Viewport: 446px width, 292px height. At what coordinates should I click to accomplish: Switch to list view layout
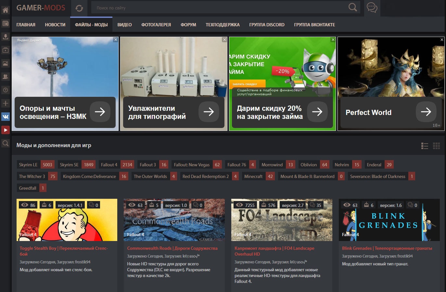425,146
